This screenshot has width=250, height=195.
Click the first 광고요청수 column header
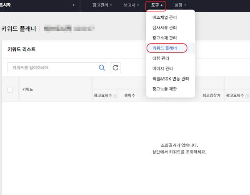coord(103,96)
